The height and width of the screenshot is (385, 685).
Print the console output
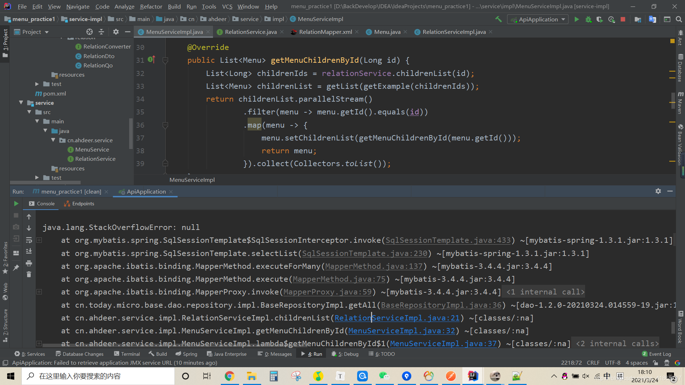[29, 263]
